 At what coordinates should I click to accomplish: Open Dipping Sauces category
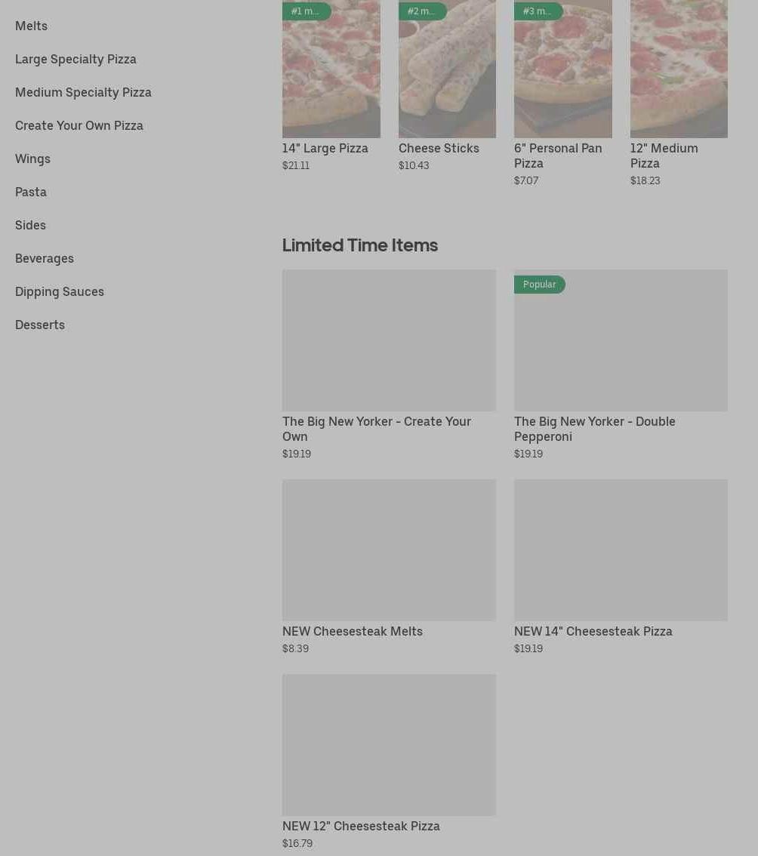(60, 291)
